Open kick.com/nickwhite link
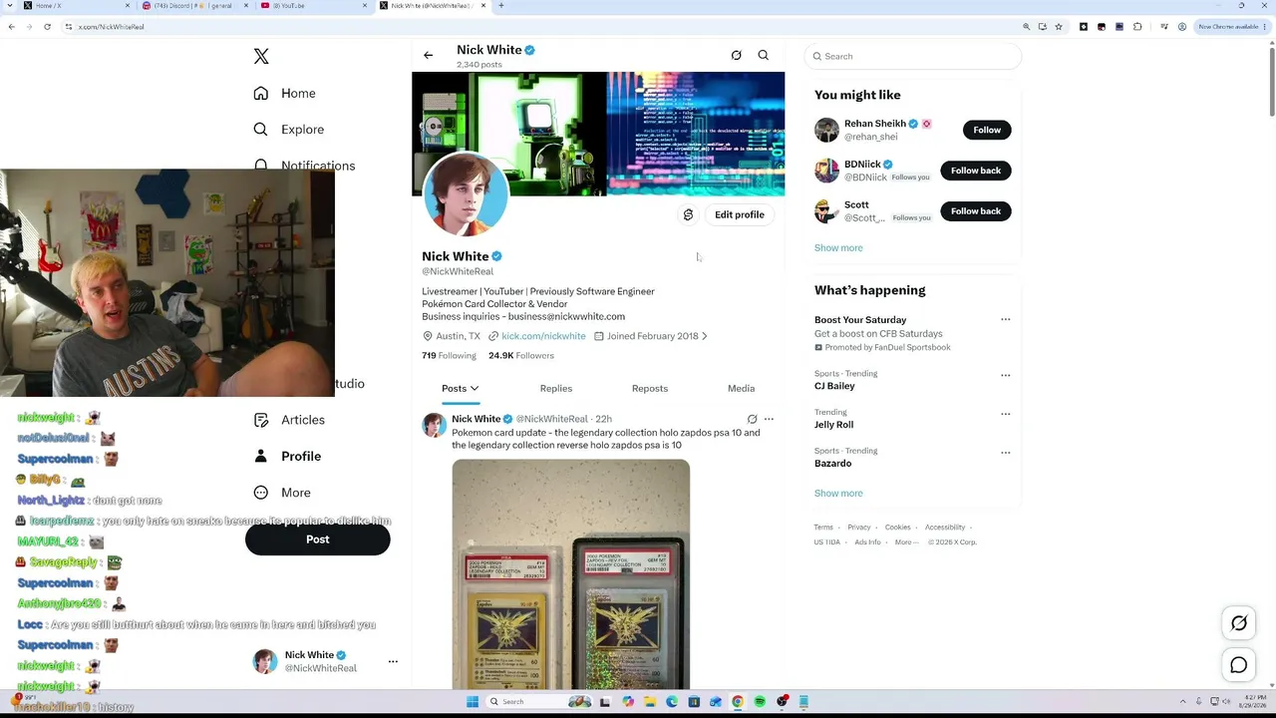This screenshot has width=1276, height=718. click(x=543, y=336)
